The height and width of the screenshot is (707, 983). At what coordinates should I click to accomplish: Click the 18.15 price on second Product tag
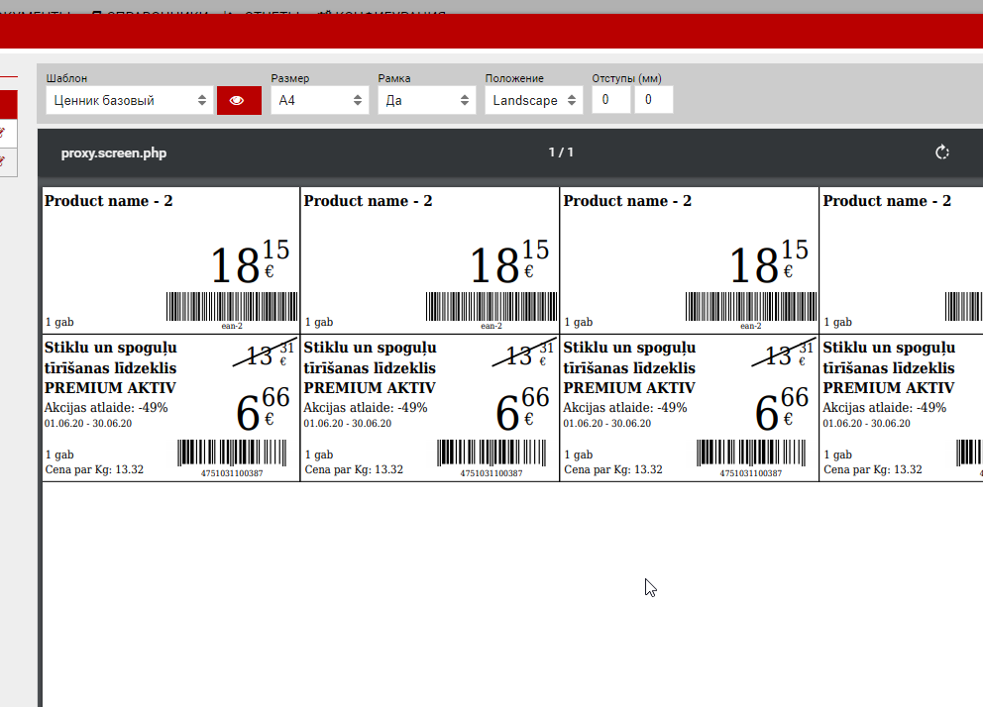click(x=507, y=263)
